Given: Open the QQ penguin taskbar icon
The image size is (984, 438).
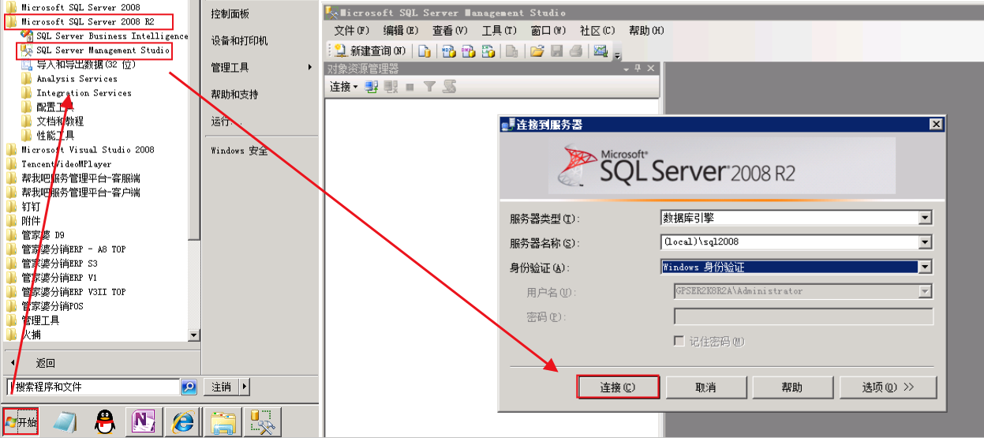Looking at the screenshot, I should (x=105, y=422).
